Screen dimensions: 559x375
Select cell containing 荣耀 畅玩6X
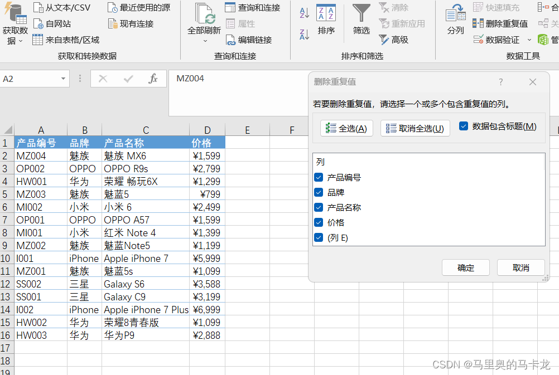click(146, 181)
